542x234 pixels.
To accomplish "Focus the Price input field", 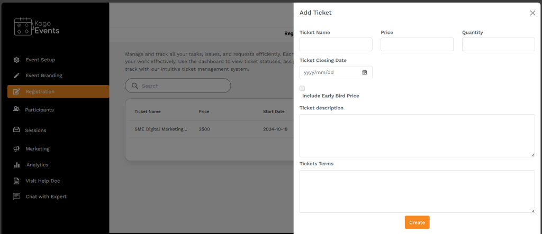I will point(417,44).
